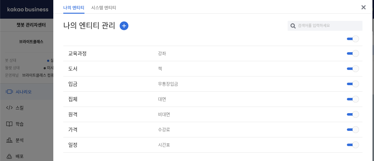Close the entity panel with X

pyautogui.click(x=363, y=7)
